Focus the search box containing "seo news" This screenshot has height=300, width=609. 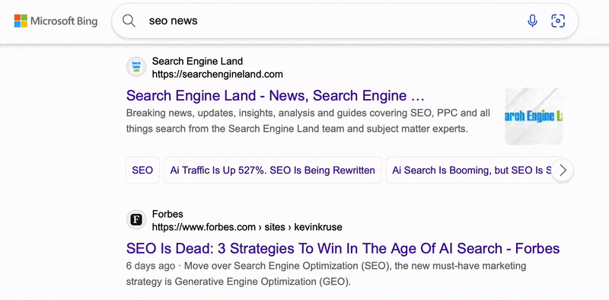pyautogui.click(x=345, y=21)
